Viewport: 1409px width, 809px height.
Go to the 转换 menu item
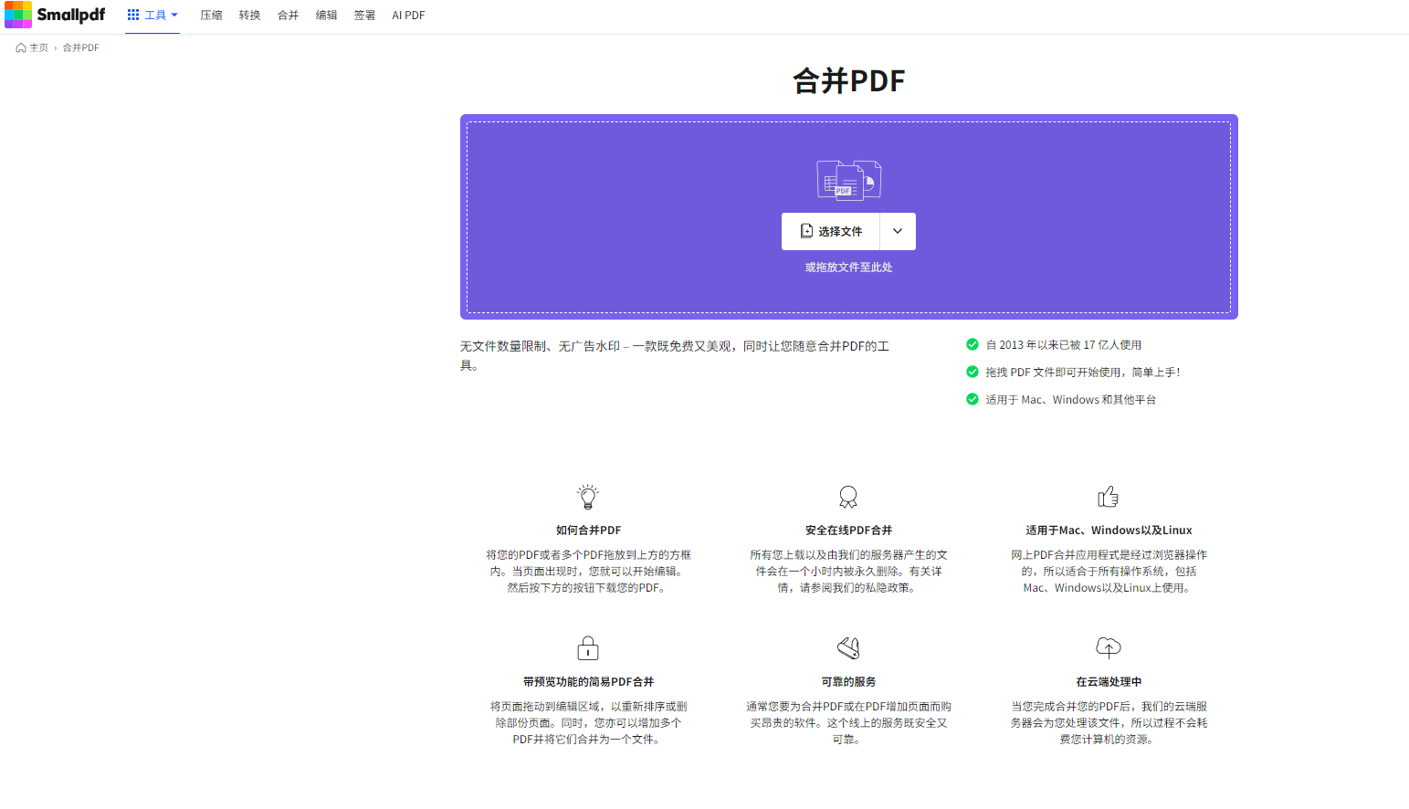point(249,16)
